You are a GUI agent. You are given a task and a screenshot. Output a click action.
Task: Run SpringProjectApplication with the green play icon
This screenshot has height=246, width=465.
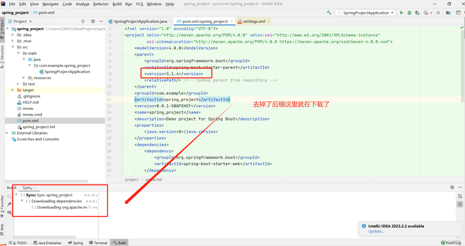tap(401, 13)
